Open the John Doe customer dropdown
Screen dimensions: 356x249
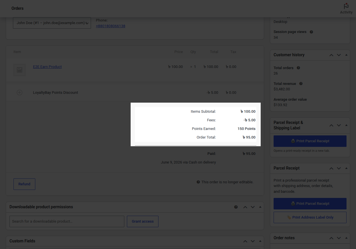tap(52, 23)
